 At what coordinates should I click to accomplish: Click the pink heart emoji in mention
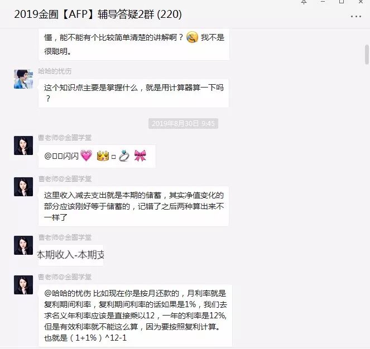86,156
